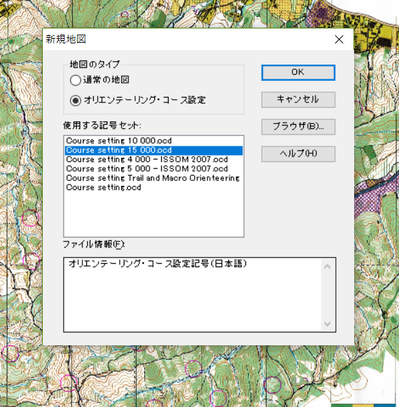Choose Course setting 10 000.ocd in list
Viewport: 399px width, 407px height.
click(154, 141)
